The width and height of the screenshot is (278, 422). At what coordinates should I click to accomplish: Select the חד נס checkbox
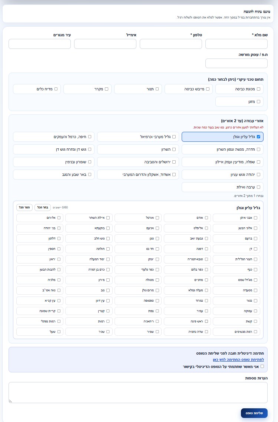point(157,249)
